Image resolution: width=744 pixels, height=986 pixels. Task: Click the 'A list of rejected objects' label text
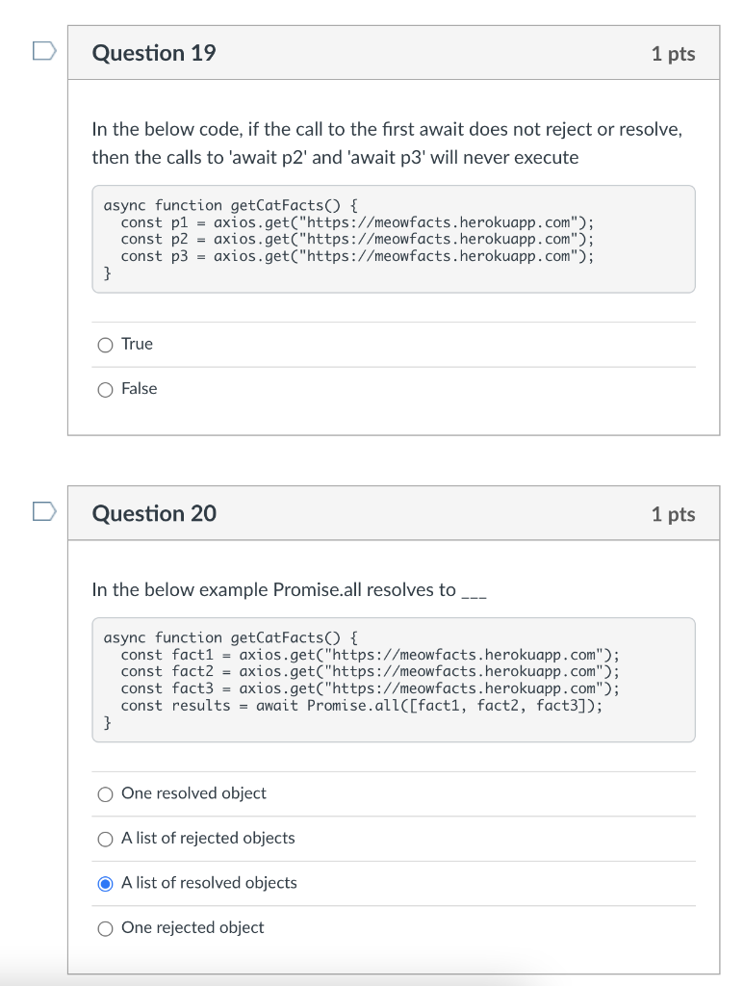pyautogui.click(x=208, y=839)
